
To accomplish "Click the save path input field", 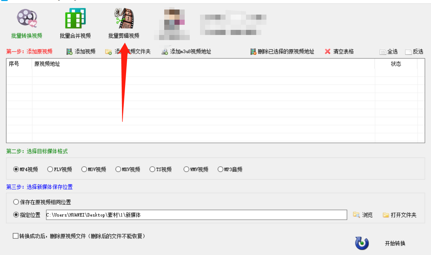I will 197,215.
